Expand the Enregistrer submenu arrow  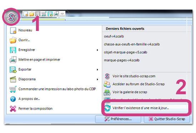(97, 50)
